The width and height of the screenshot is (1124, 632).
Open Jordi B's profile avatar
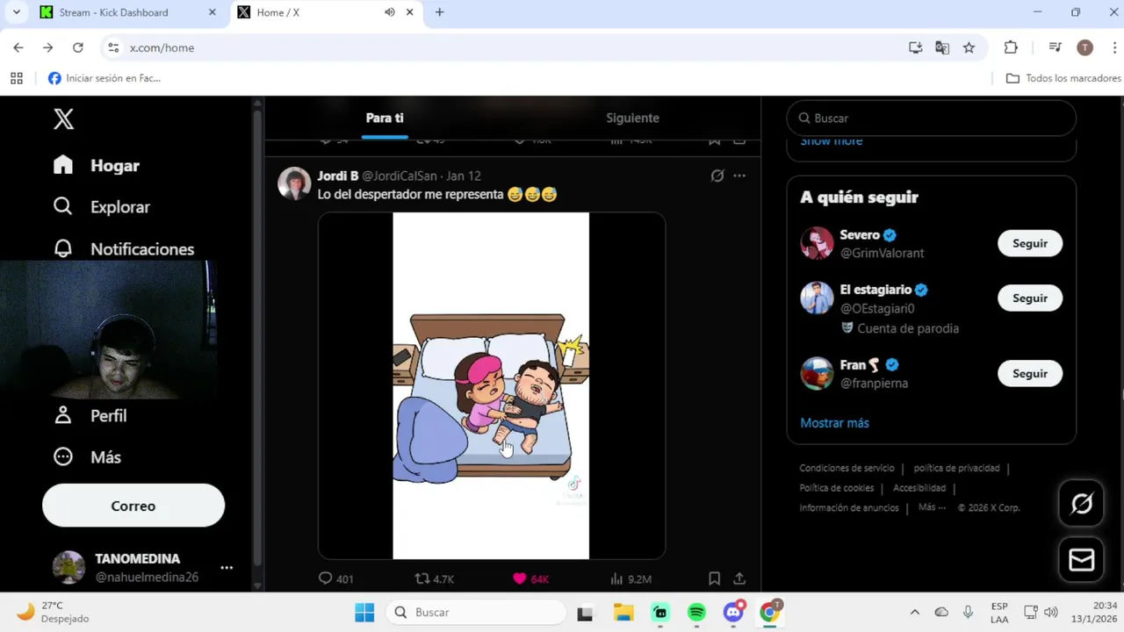point(294,183)
